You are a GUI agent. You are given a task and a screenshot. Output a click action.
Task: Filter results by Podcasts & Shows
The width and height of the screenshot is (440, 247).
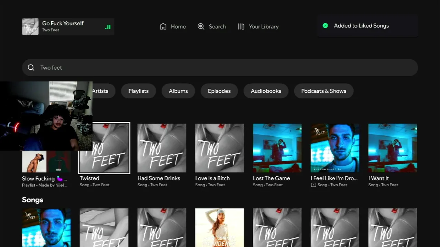[x=324, y=91]
